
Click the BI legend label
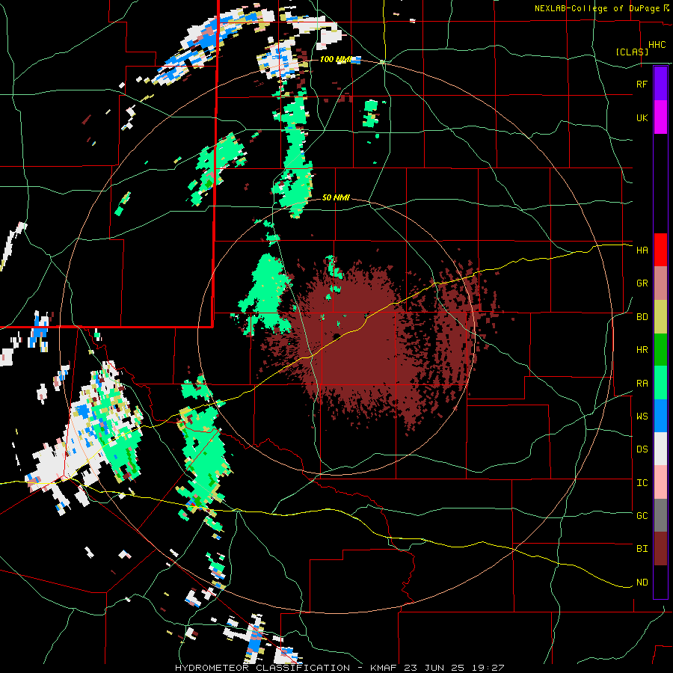point(642,549)
